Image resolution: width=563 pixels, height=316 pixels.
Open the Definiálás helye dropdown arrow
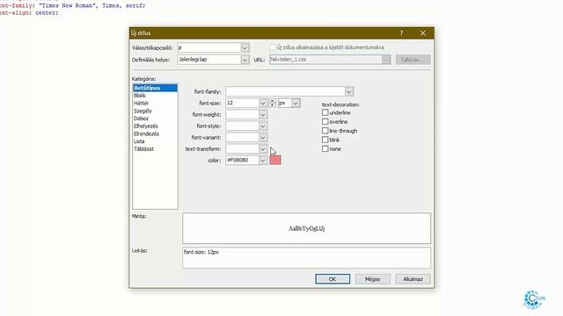pos(245,60)
